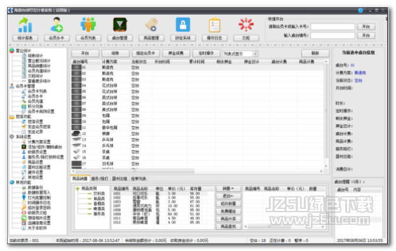The width and height of the screenshot is (396, 251).
Task: Click the 交班 red spinner icon
Action: (246, 25)
